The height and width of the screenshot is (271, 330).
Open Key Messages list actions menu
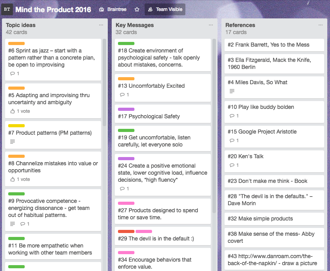click(x=211, y=25)
